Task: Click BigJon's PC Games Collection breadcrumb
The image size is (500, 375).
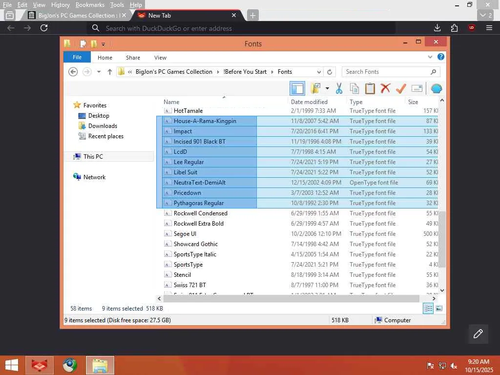Action: (x=174, y=72)
